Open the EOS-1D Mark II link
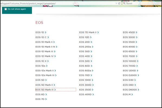The height and width of the screenshot is (108, 162). point(45,42)
